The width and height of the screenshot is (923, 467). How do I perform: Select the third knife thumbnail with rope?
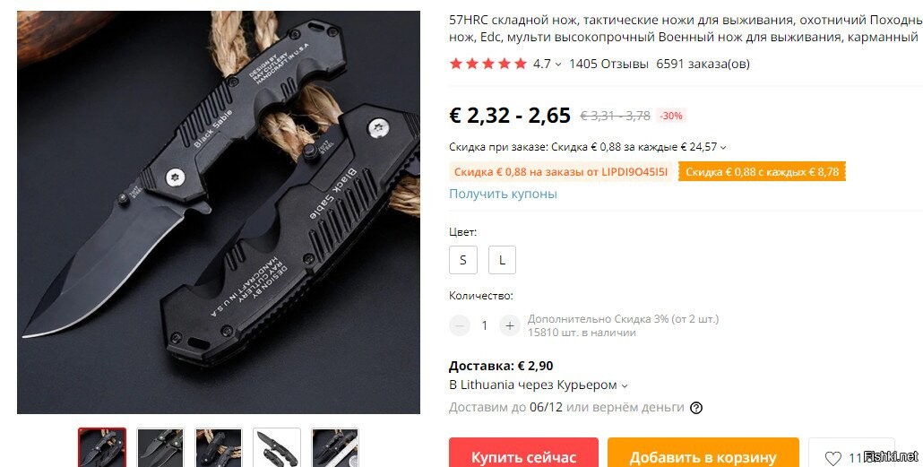219,447
